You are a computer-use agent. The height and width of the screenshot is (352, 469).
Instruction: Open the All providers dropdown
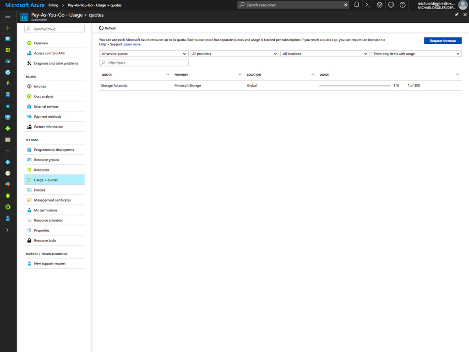tap(234, 54)
